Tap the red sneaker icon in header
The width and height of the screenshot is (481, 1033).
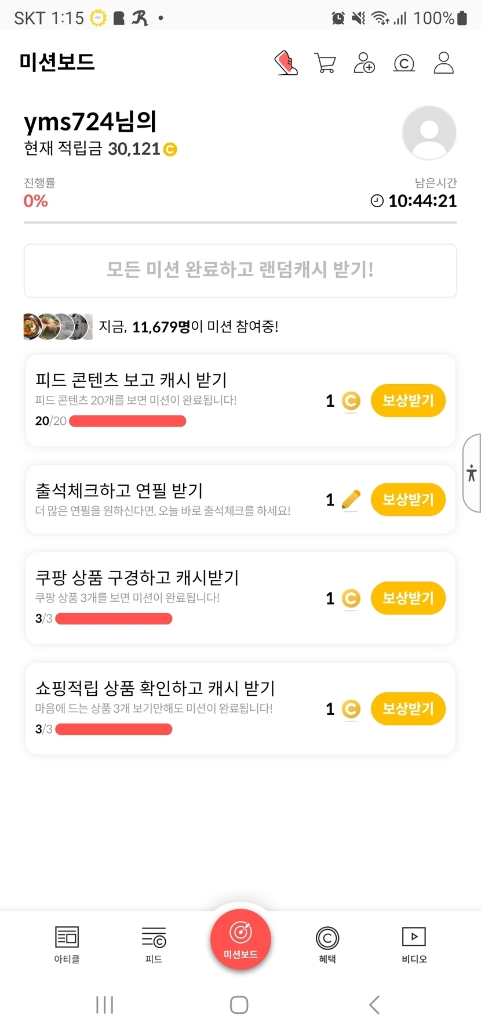pyautogui.click(x=286, y=63)
